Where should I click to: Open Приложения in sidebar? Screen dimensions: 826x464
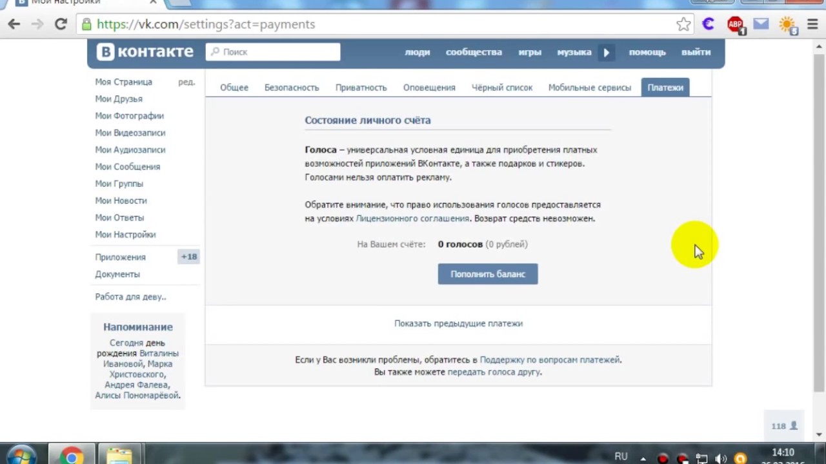click(121, 257)
